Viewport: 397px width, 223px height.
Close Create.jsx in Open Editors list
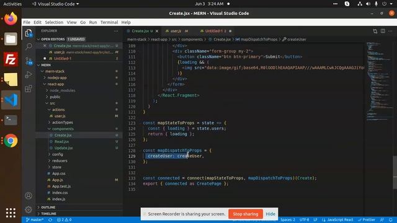tap(45, 46)
